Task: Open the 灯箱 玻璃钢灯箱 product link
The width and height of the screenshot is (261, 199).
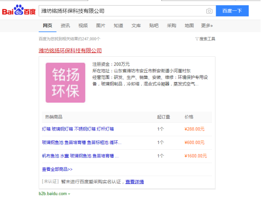Action: pyautogui.click(x=78, y=129)
